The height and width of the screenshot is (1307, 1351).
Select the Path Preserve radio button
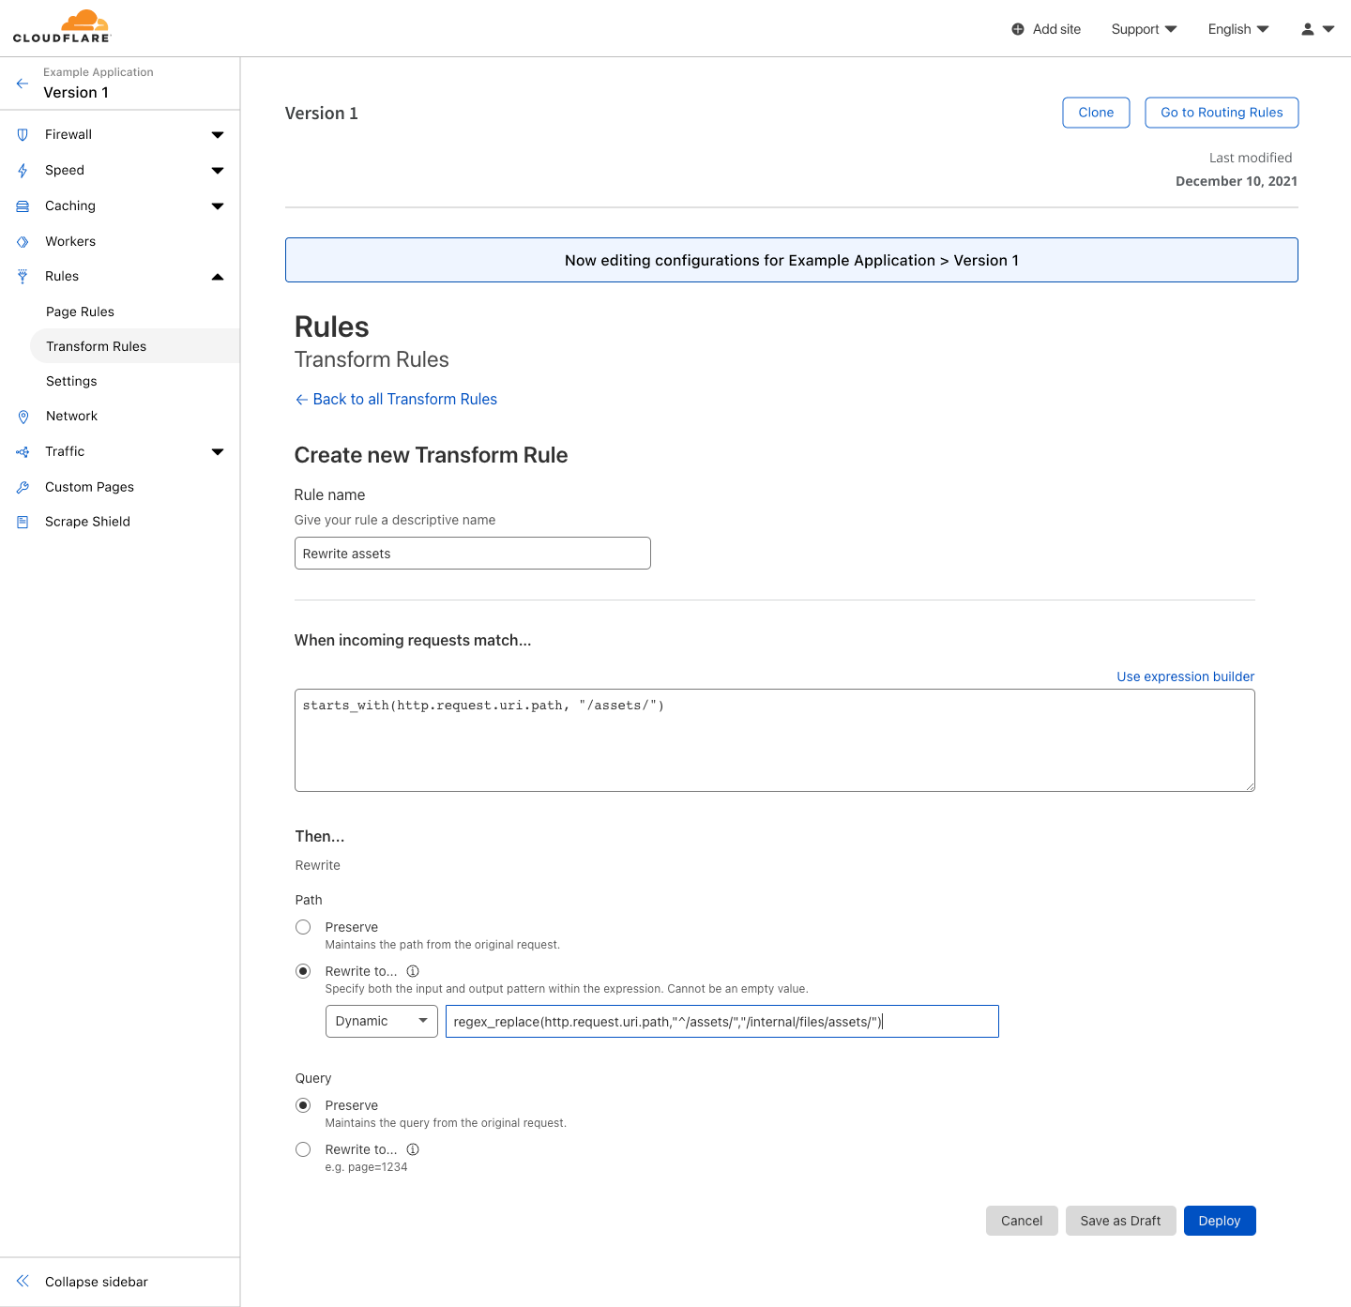pyautogui.click(x=303, y=927)
